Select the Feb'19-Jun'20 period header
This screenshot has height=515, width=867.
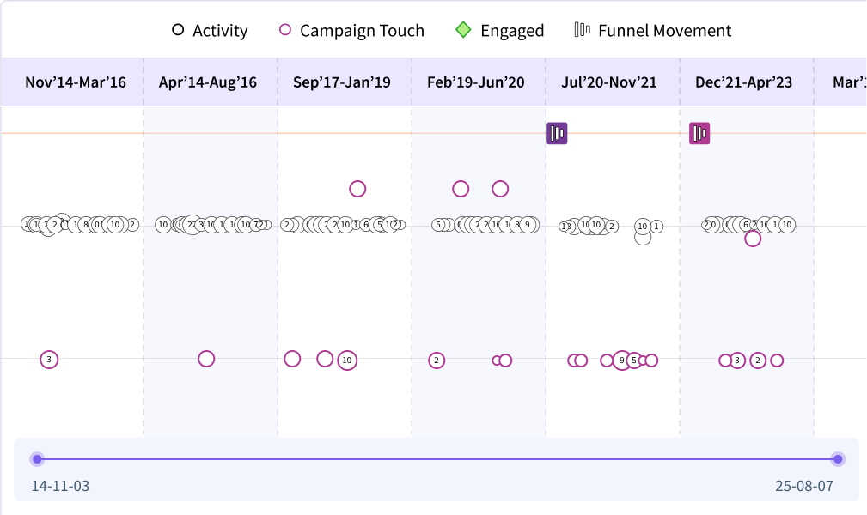click(x=475, y=82)
